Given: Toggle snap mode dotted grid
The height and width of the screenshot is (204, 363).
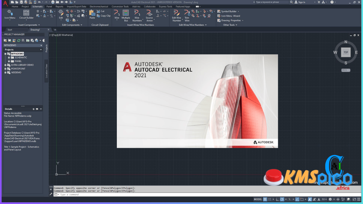Looking at the screenshot, I should tap(270, 199).
